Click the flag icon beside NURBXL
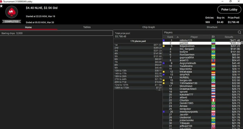The image size is (243, 129). [213, 77]
